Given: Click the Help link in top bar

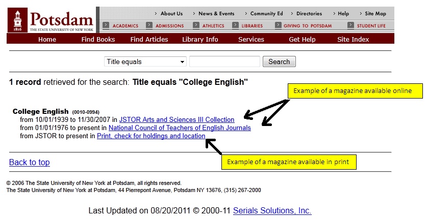Looking at the screenshot, I should click(343, 14).
